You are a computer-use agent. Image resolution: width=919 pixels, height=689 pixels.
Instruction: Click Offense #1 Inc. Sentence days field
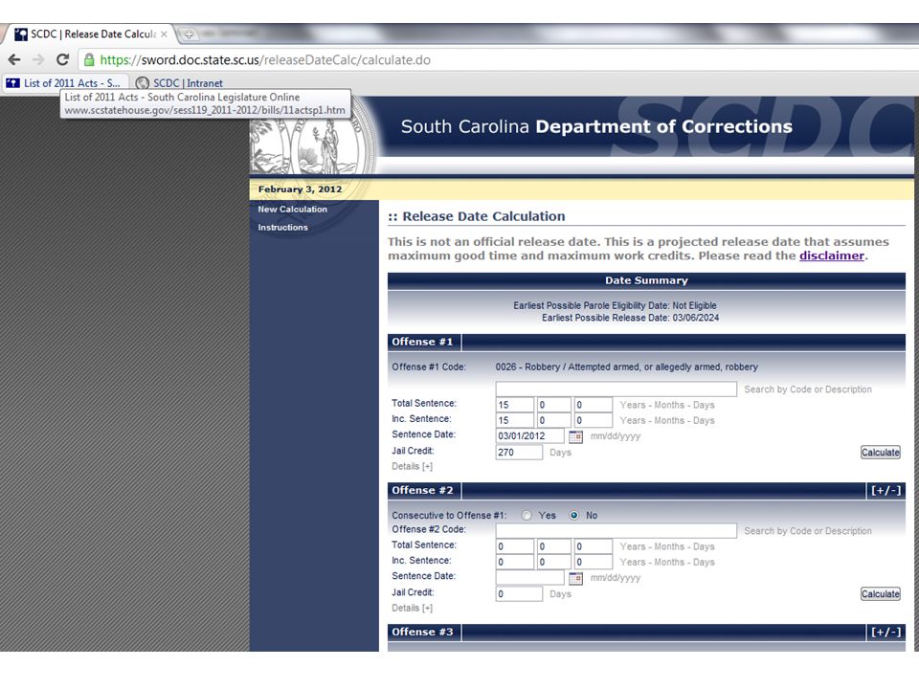coord(594,421)
